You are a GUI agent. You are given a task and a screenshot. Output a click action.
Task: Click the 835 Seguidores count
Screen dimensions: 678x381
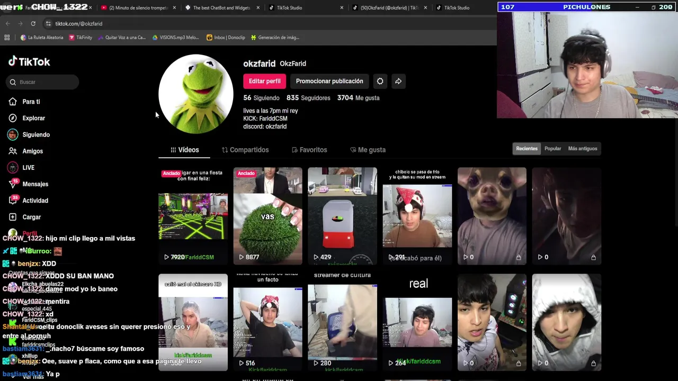coord(308,98)
